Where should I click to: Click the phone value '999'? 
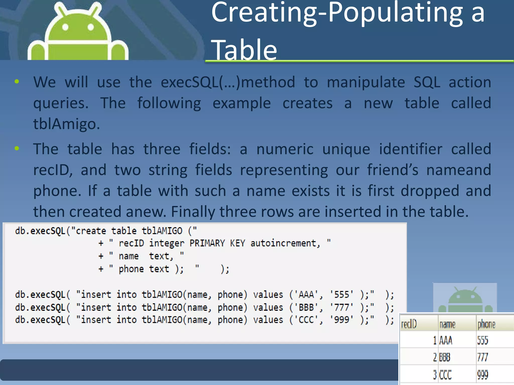click(x=483, y=375)
